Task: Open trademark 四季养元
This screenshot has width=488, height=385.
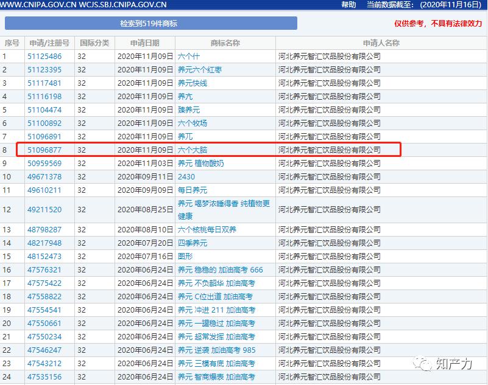Action: tap(193, 243)
